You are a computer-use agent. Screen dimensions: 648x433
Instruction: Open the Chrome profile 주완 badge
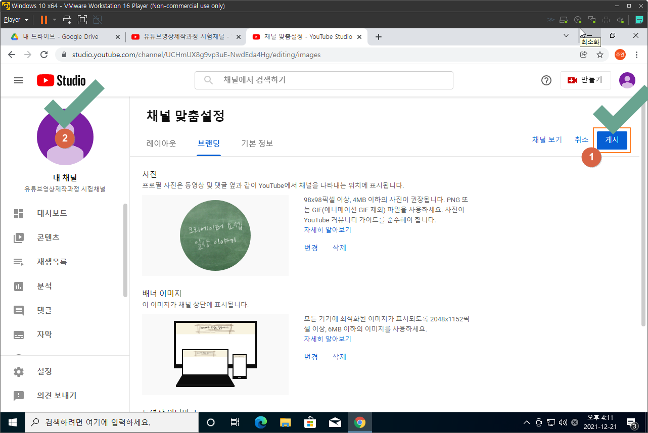point(620,55)
